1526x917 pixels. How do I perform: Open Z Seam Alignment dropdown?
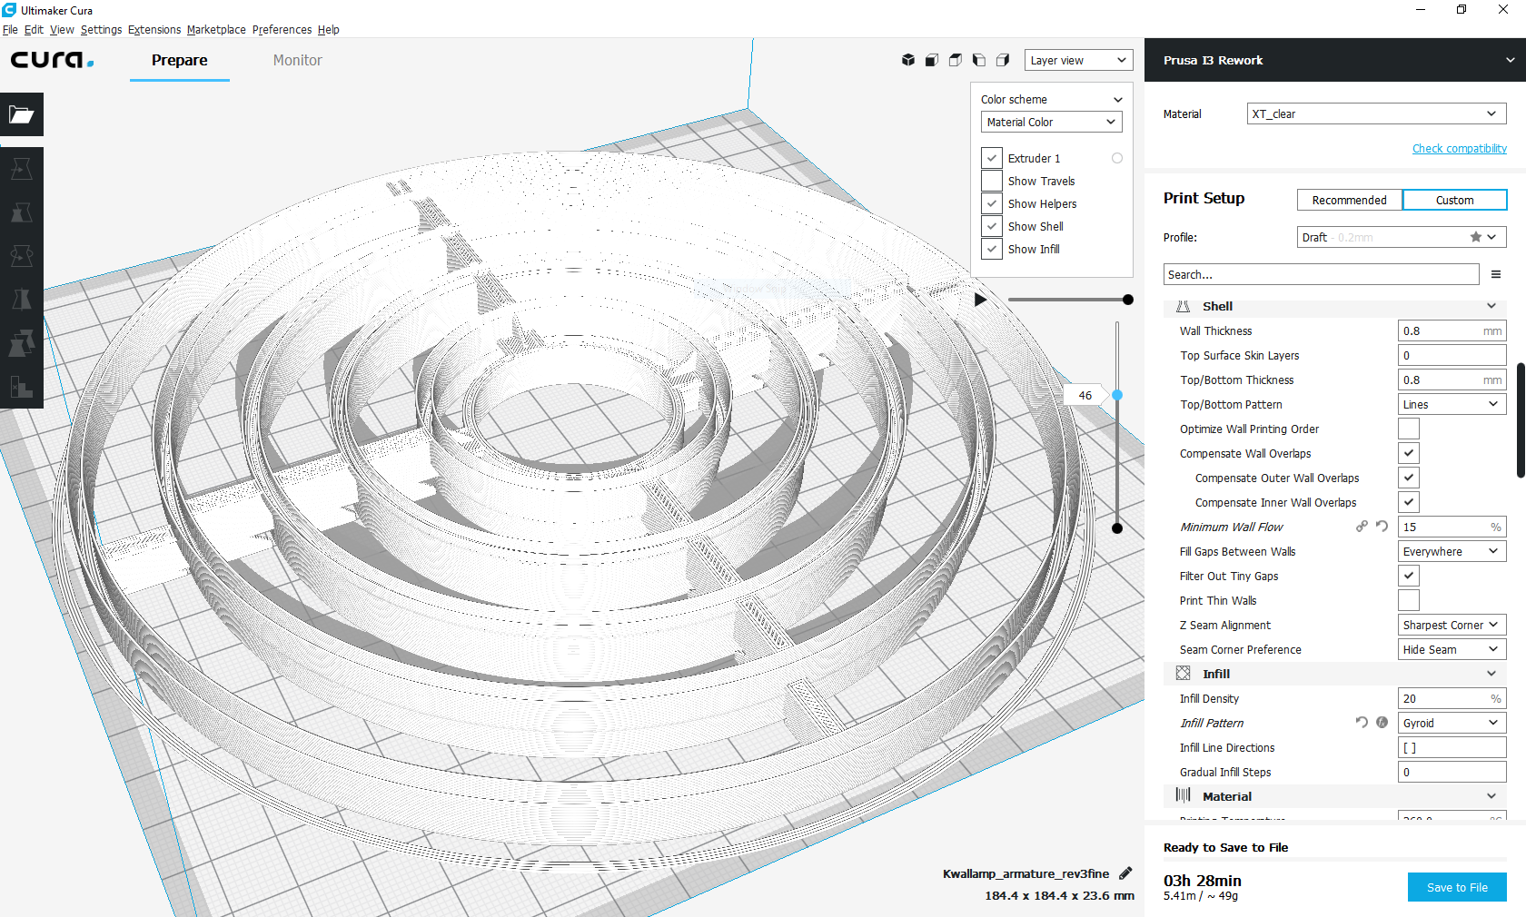tap(1452, 625)
